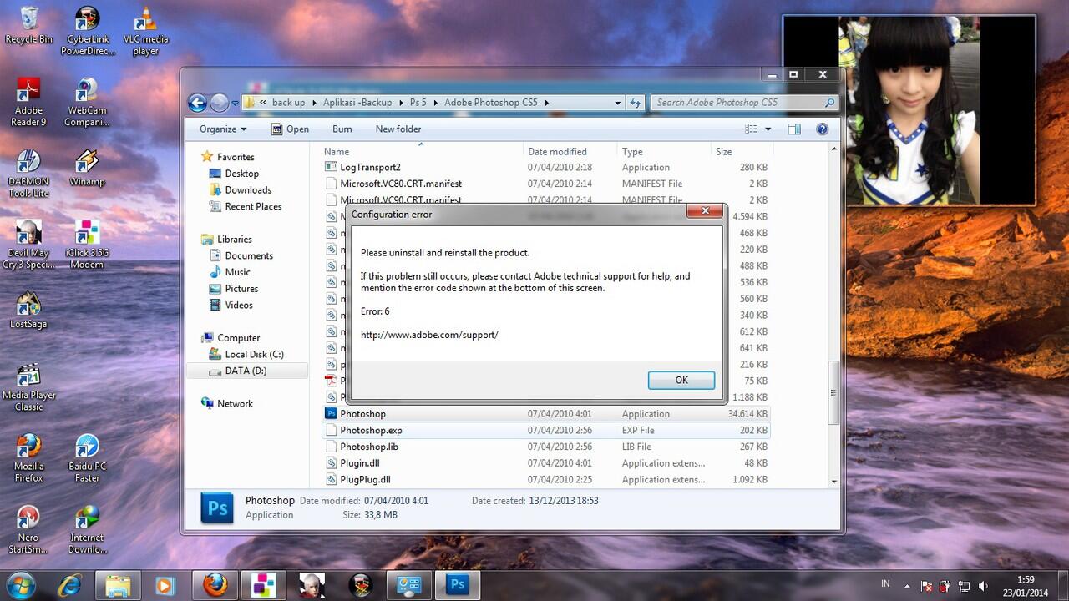Open the Organize dropdown menu
This screenshot has width=1069, height=601.
click(x=223, y=129)
